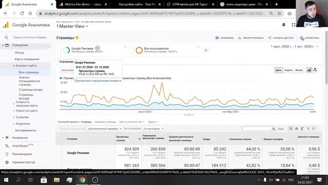Screen dimensions: 328x185
Task: Click the Экспортировать export button
Action: (251, 38)
